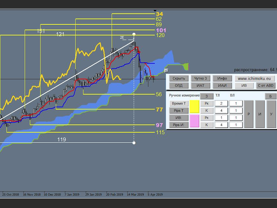Image resolution: width=277 pixels, height=208 pixels.
Task: Click the К button in the Pips И: row
Action: click(207, 125)
